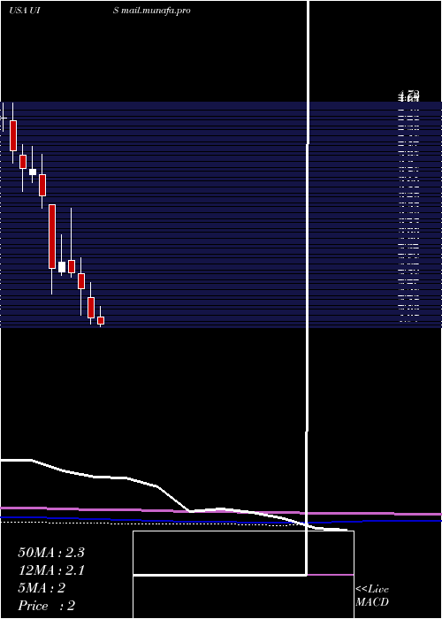Click the '<<Live MACD' label
The image size is (442, 619).
pyautogui.click(x=372, y=595)
